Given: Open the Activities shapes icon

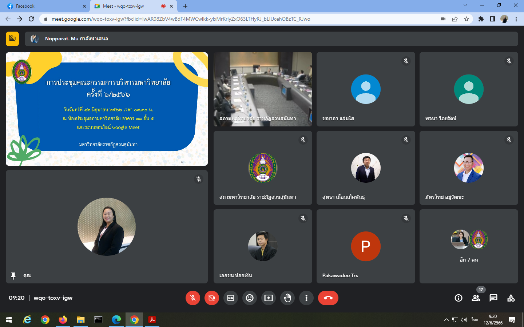Looking at the screenshot, I should click(511, 298).
